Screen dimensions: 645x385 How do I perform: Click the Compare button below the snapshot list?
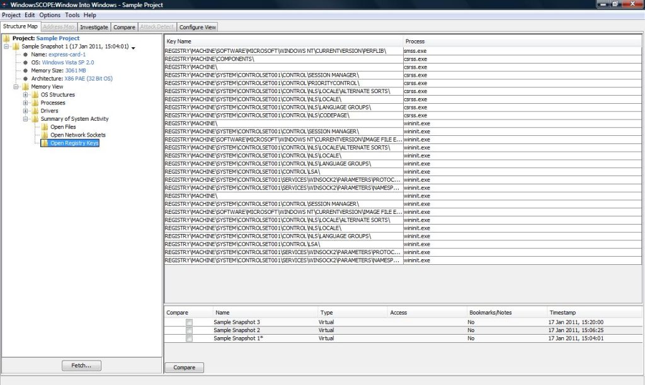[x=185, y=367]
